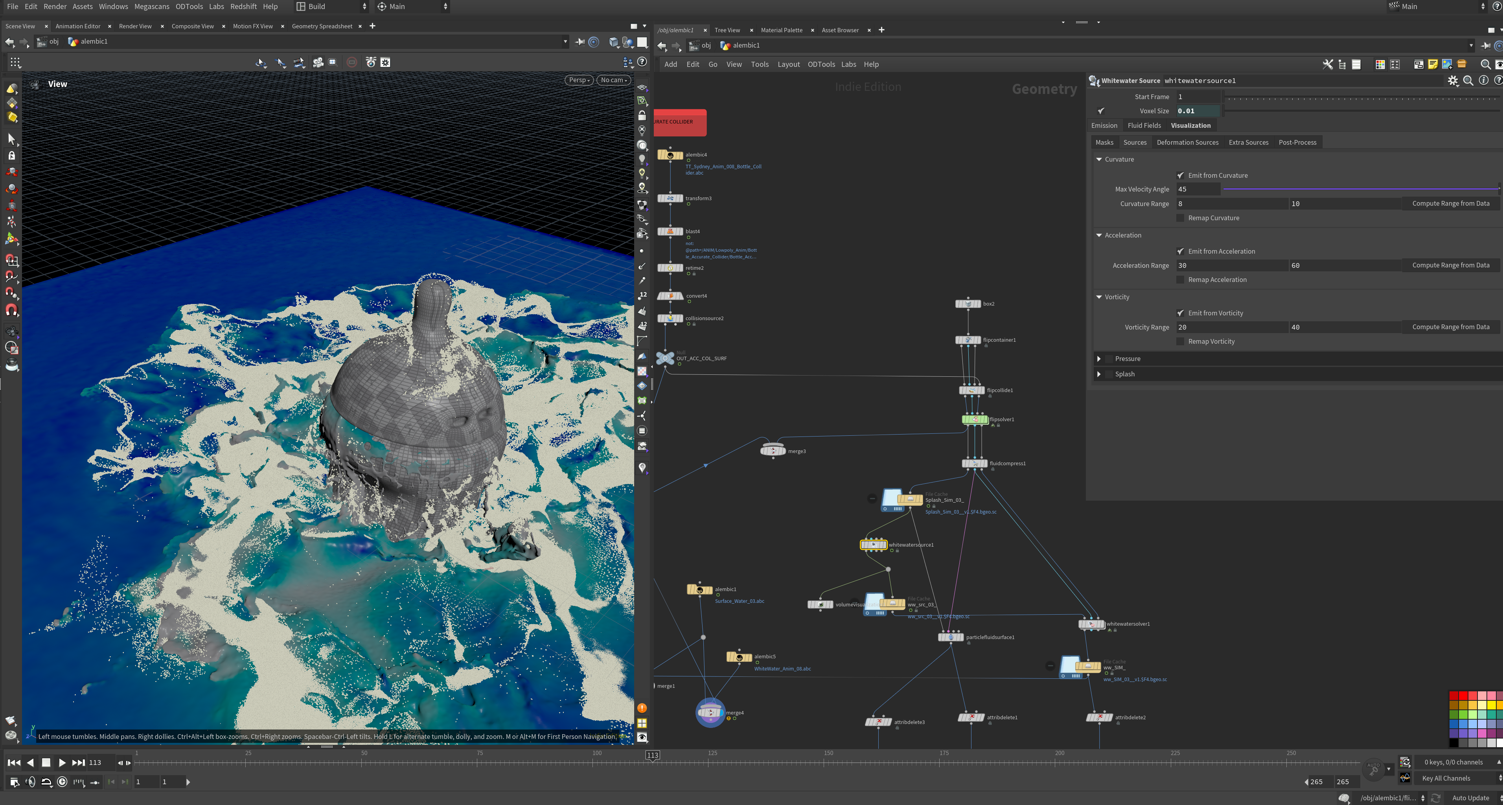The width and height of the screenshot is (1503, 805).
Task: Jump to the first frame
Action: [13, 763]
